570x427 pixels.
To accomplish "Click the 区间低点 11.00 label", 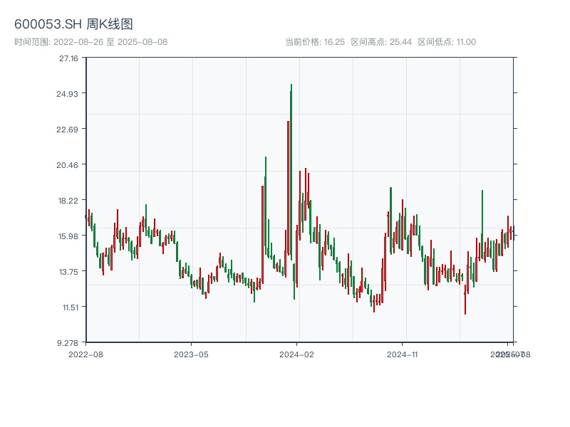I will click(447, 42).
